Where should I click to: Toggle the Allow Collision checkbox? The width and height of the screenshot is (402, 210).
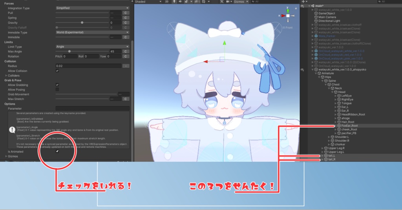pos(57,71)
